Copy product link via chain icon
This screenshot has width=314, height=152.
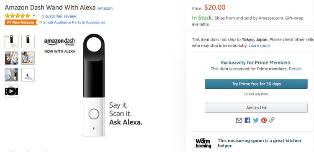pyautogui.click(x=272, y=120)
